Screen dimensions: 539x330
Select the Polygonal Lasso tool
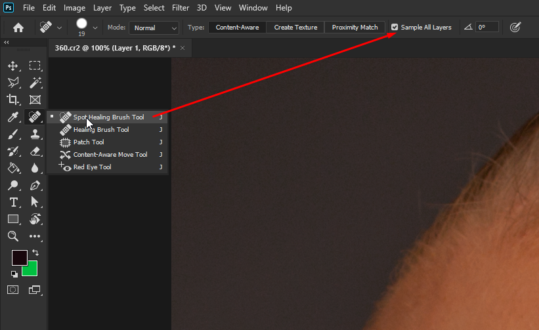[x=13, y=83]
